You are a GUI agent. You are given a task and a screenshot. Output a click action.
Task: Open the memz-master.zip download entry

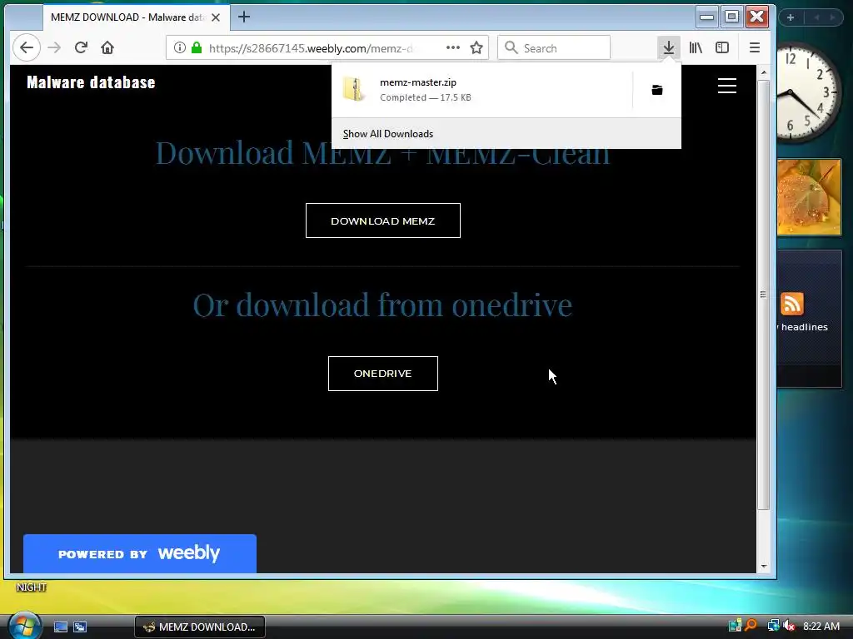pos(482,90)
